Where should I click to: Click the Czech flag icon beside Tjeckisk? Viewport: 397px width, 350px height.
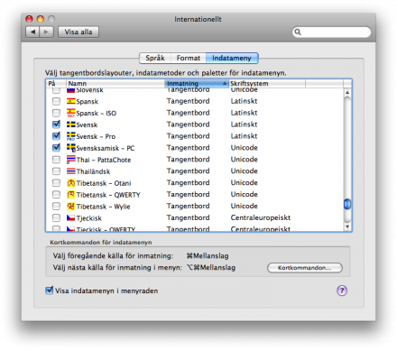tap(71, 218)
